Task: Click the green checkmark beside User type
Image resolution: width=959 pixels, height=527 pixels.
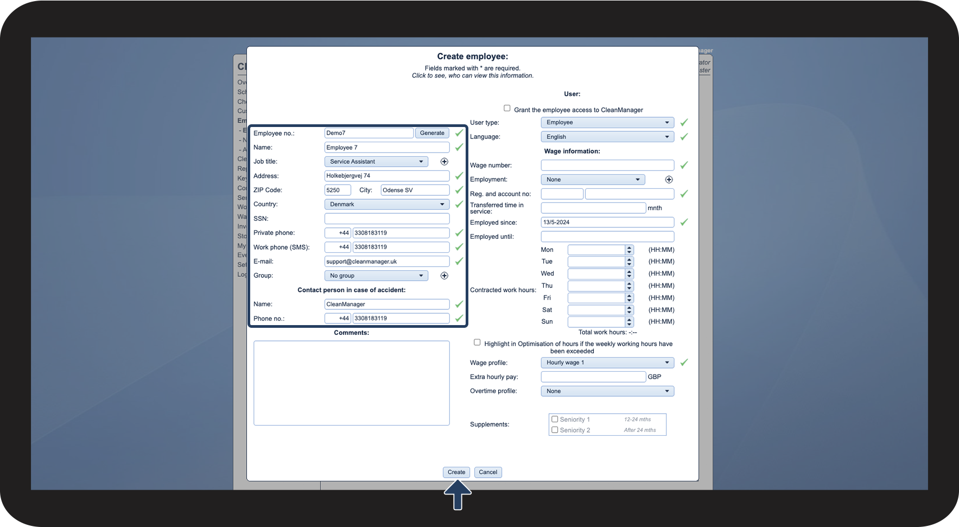Action: coord(684,123)
